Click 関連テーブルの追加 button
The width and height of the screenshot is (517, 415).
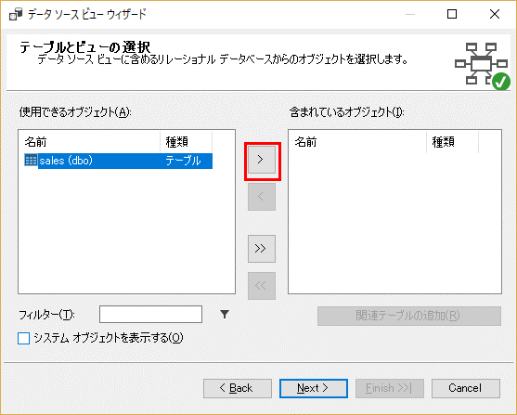(x=409, y=316)
